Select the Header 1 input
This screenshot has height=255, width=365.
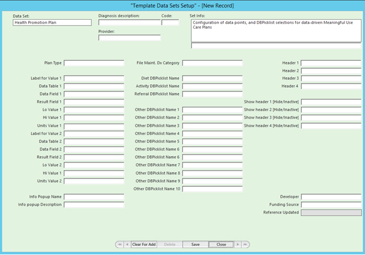(331, 63)
